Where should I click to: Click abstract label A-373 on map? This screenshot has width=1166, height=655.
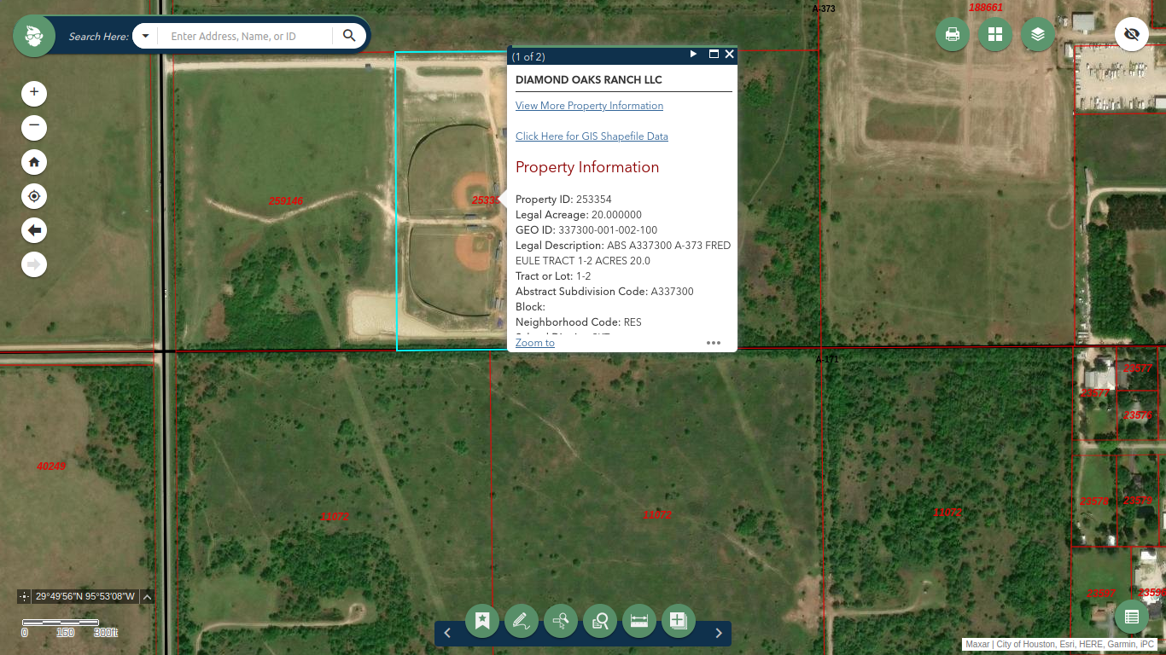click(x=824, y=9)
